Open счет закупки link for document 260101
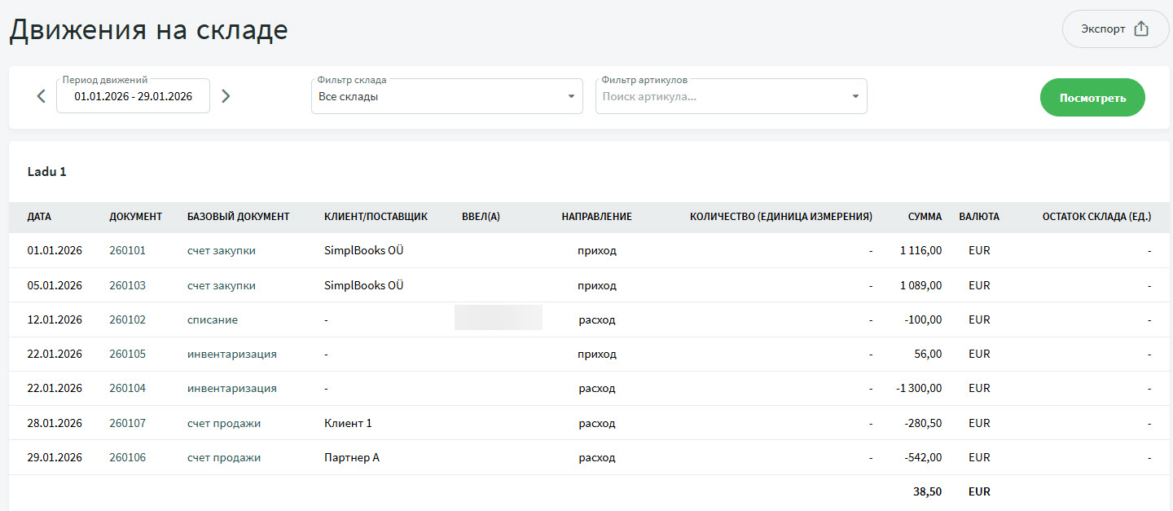This screenshot has width=1173, height=511. click(221, 251)
